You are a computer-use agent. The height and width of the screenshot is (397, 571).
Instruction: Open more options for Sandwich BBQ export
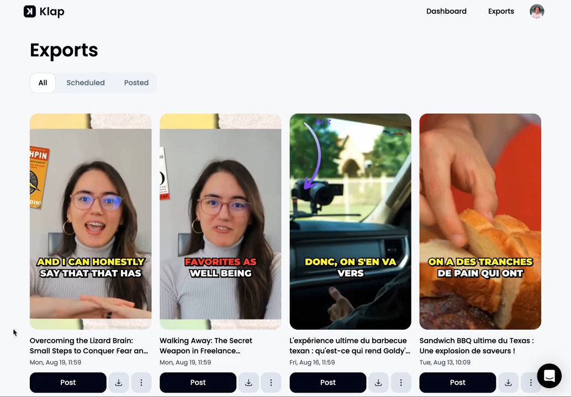pos(531,383)
